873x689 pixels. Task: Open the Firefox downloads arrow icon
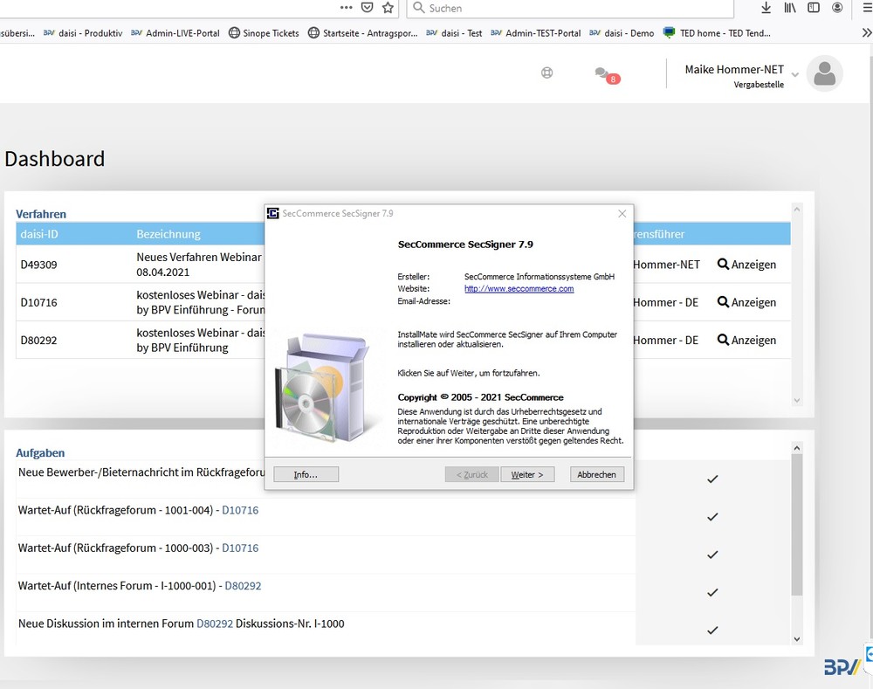click(766, 7)
